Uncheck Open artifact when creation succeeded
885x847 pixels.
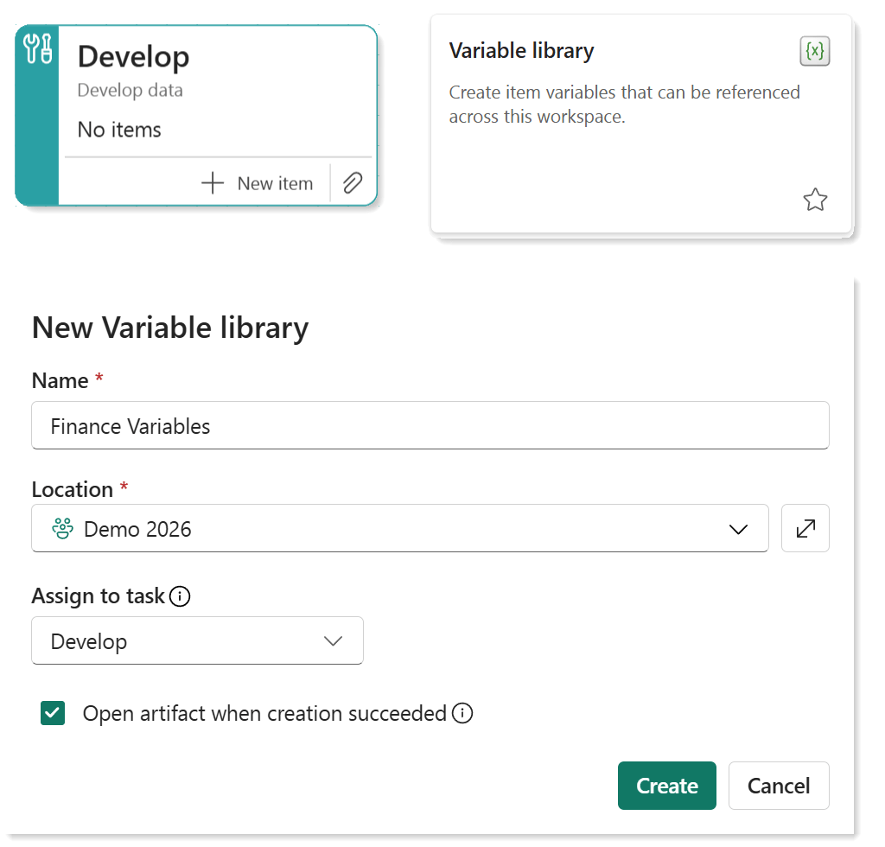tap(53, 713)
